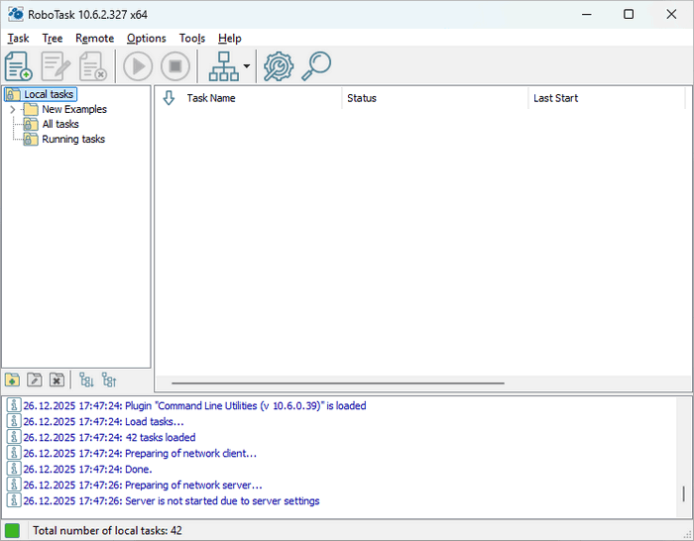Click the delete folder icon below the tree

[58, 379]
